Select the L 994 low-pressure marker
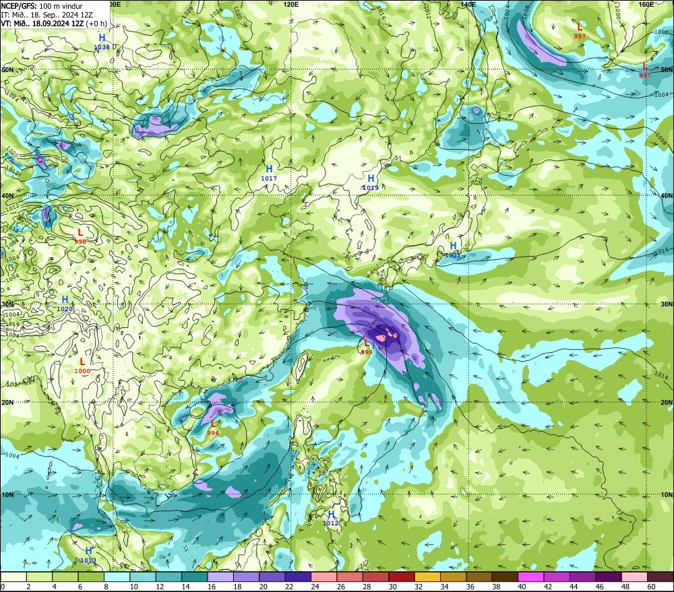This screenshot has width=674, height=592. pos(213,428)
